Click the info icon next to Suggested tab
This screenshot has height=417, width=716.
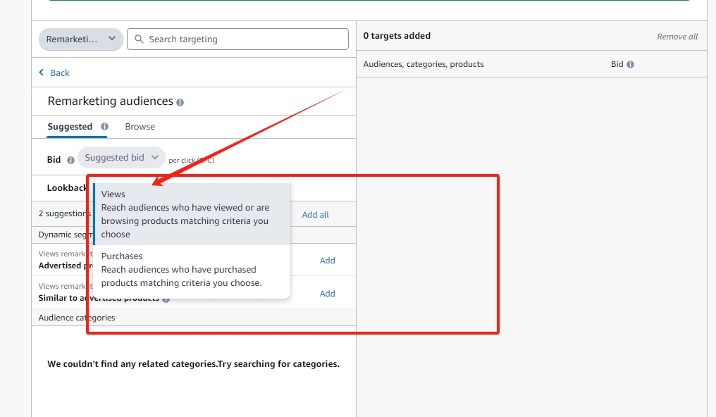point(104,127)
